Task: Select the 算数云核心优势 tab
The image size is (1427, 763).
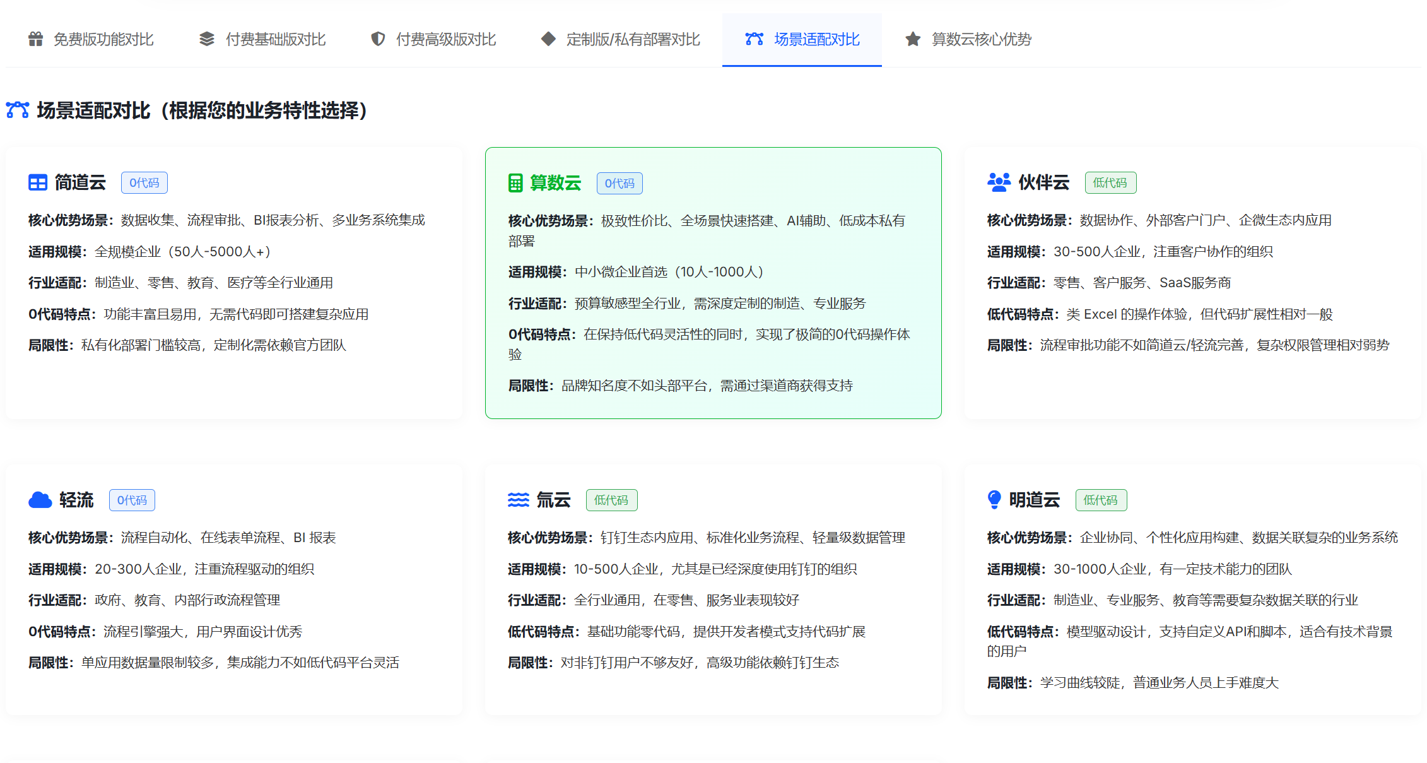Action: [981, 39]
